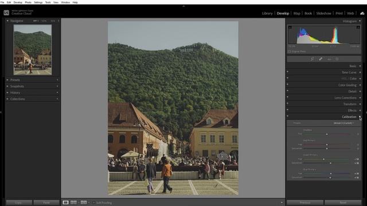Click the Lightroom Classic logo badge
Image resolution: width=367 pixels, height=206 pixels.
pyautogui.click(x=6, y=13)
